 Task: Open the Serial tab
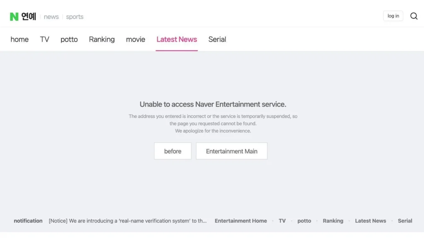pos(217,39)
